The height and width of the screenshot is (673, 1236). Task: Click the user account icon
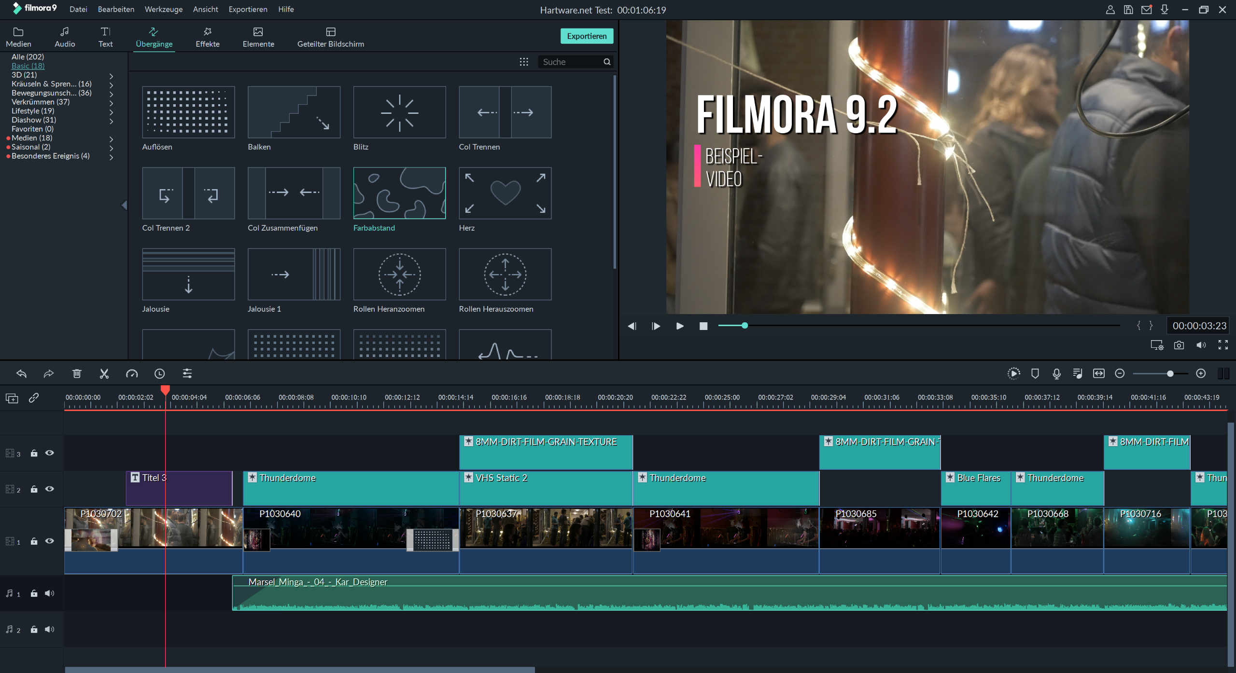(1110, 10)
